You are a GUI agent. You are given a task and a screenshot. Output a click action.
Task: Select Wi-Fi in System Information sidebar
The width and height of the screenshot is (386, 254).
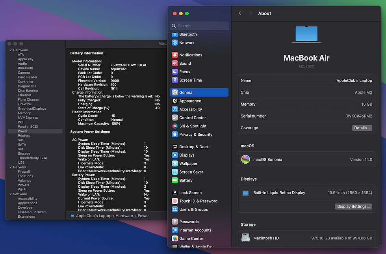pyautogui.click(x=22, y=190)
